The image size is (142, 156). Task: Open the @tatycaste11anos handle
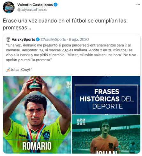(32, 10)
